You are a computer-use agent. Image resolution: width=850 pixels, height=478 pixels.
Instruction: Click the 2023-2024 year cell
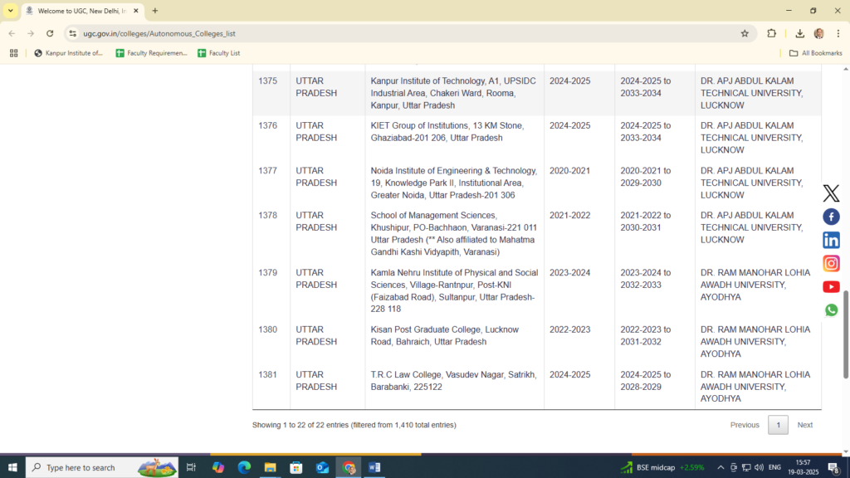pyautogui.click(x=579, y=290)
